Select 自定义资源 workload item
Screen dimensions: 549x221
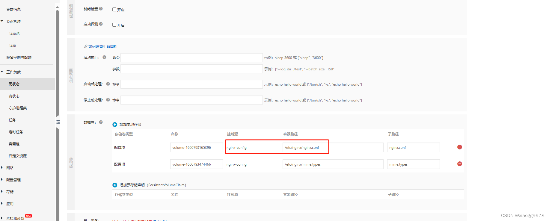[x=18, y=156]
